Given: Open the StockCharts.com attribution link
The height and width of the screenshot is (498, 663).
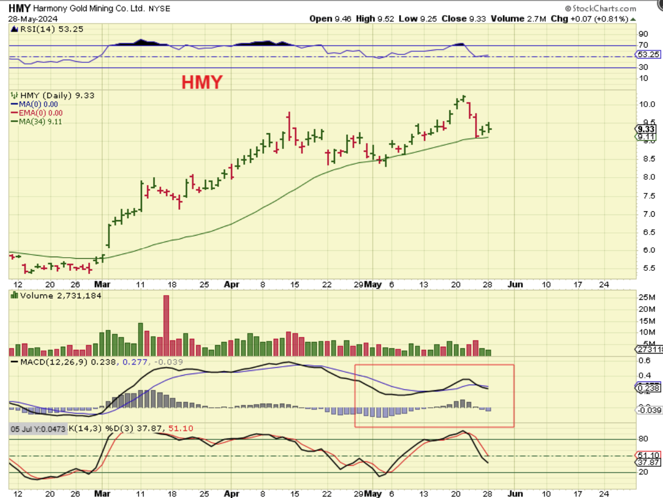Looking at the screenshot, I should (x=600, y=9).
